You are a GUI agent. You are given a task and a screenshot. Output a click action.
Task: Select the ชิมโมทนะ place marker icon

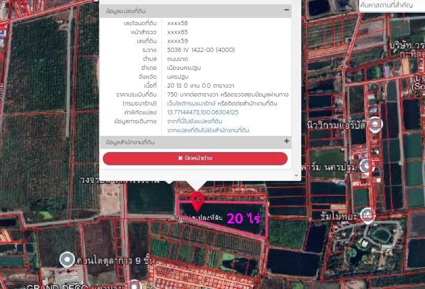point(367,216)
